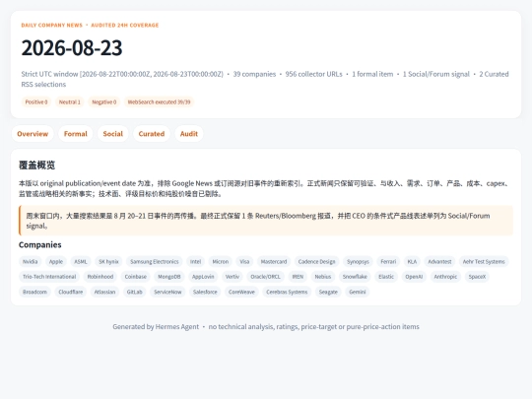Switch to the Formal tab
This screenshot has height=399, width=532.
pos(75,134)
